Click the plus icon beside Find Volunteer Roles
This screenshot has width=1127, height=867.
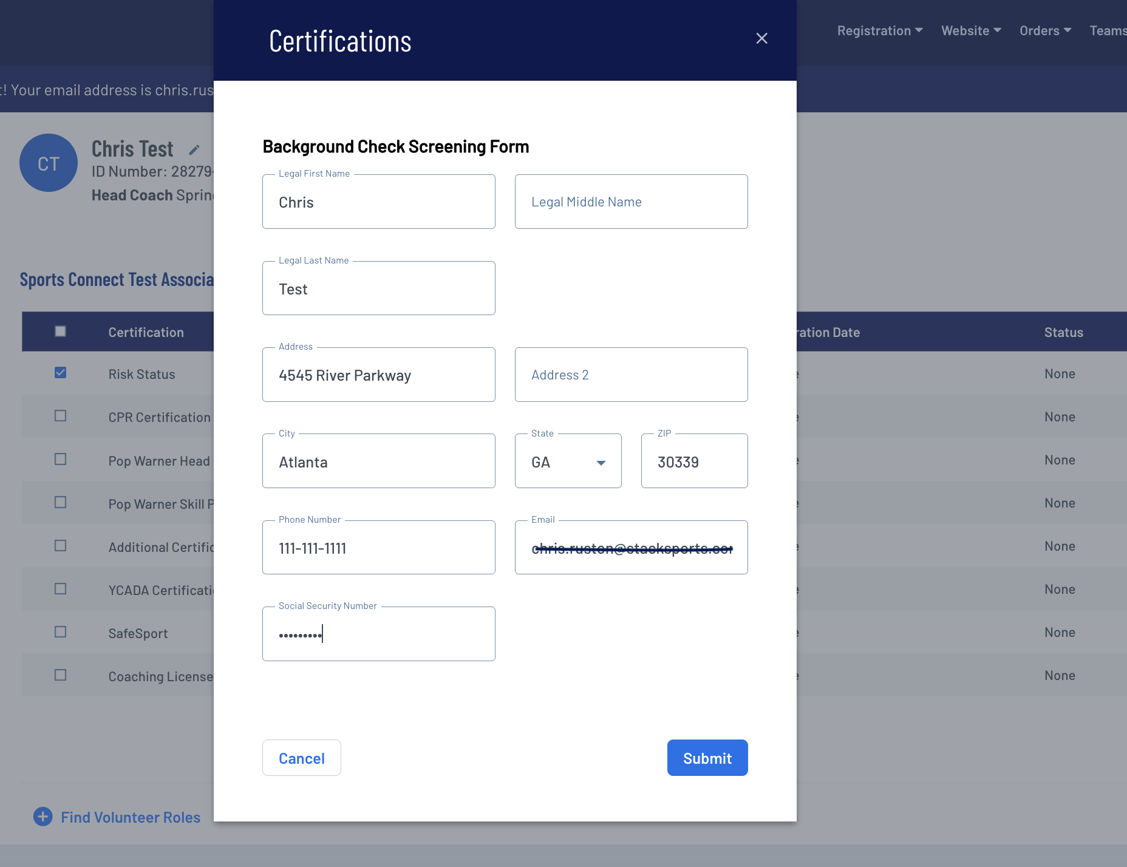43,817
